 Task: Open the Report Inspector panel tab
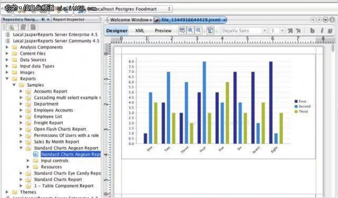pos(69,19)
